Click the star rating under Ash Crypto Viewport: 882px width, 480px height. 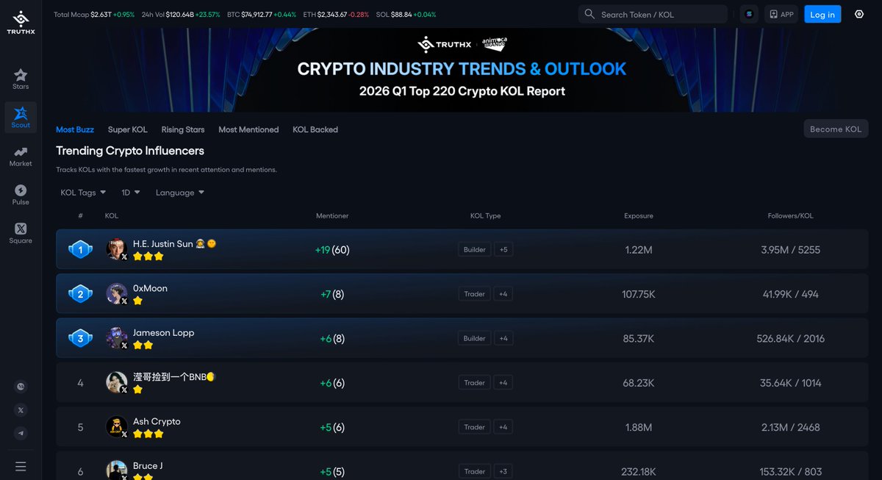pyautogui.click(x=148, y=434)
